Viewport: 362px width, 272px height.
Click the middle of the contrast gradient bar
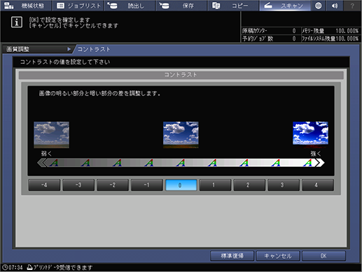click(181, 163)
